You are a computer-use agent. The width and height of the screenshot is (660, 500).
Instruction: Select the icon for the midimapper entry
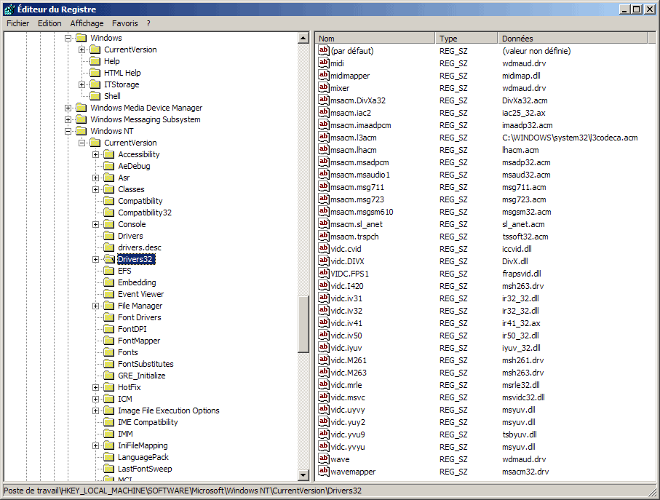tap(324, 76)
